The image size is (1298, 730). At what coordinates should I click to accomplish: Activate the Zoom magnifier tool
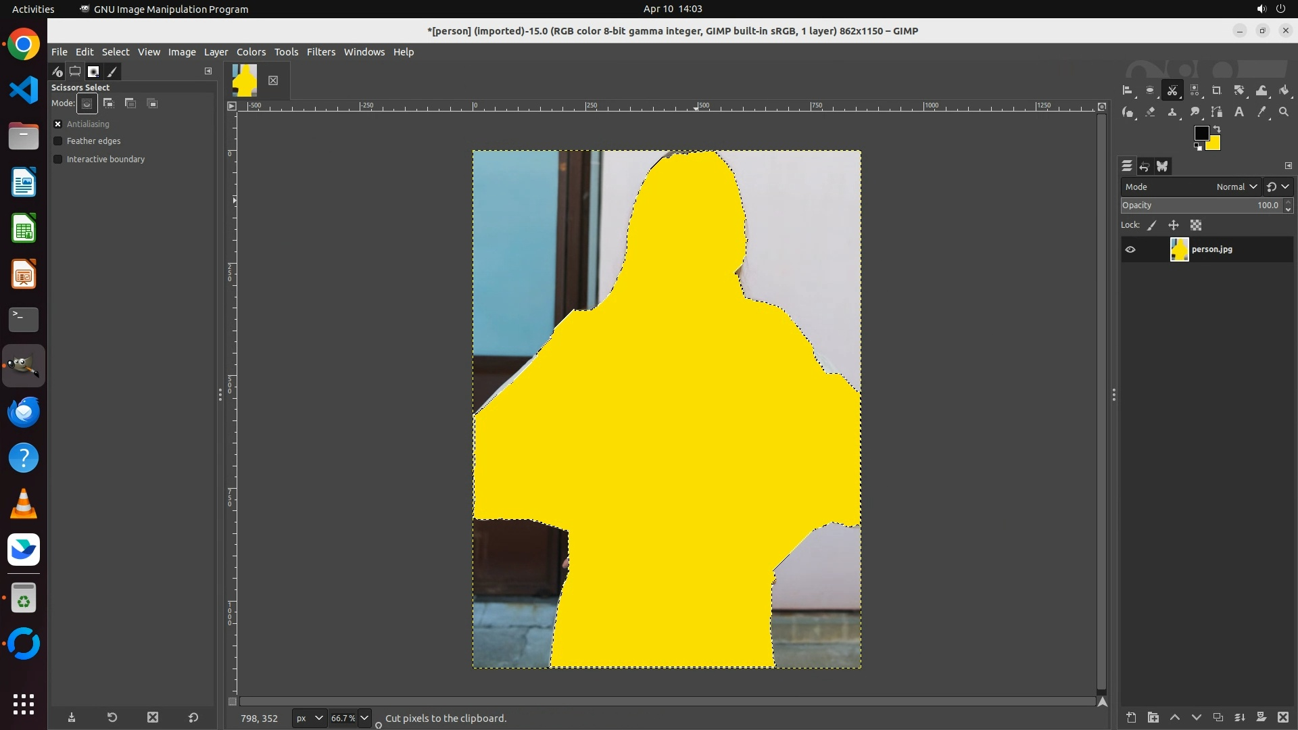1284,112
